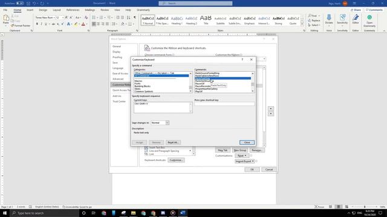Click the Underline formatting icon

(x=46, y=24)
